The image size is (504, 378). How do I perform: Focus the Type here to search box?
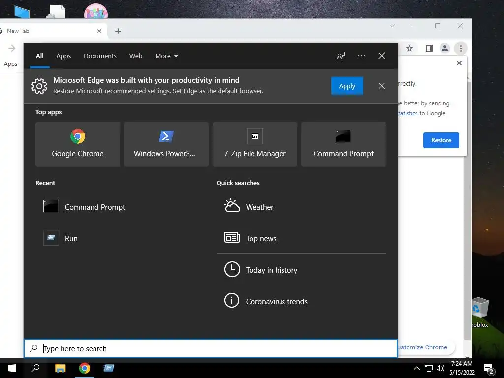(211, 348)
